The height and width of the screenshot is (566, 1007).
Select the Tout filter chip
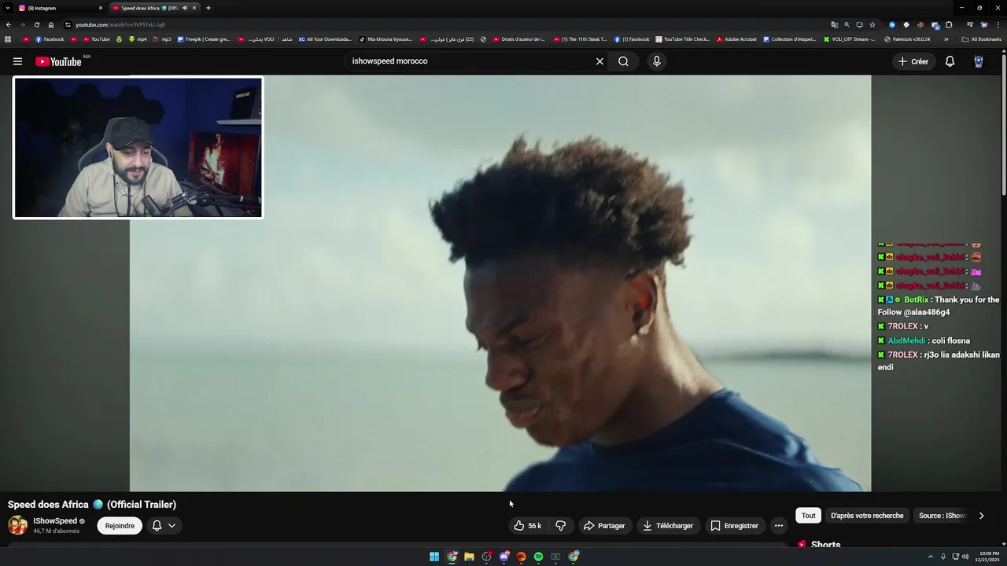pos(808,516)
